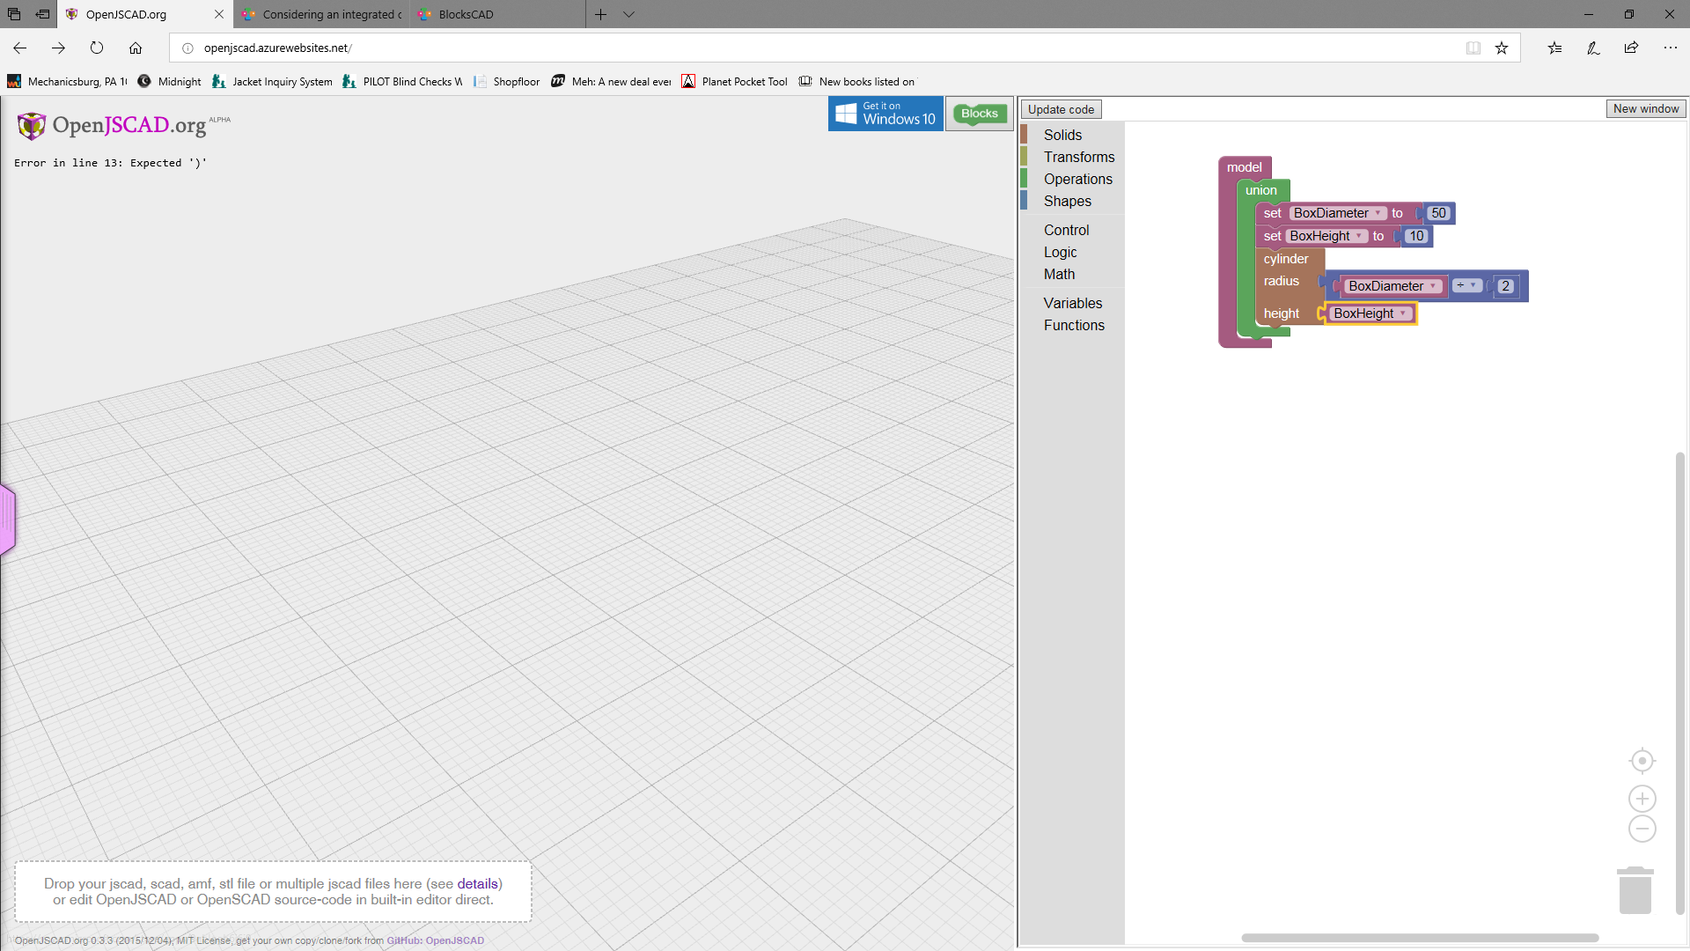Click the trash can icon
This screenshot has height=951, width=1690.
click(x=1635, y=891)
